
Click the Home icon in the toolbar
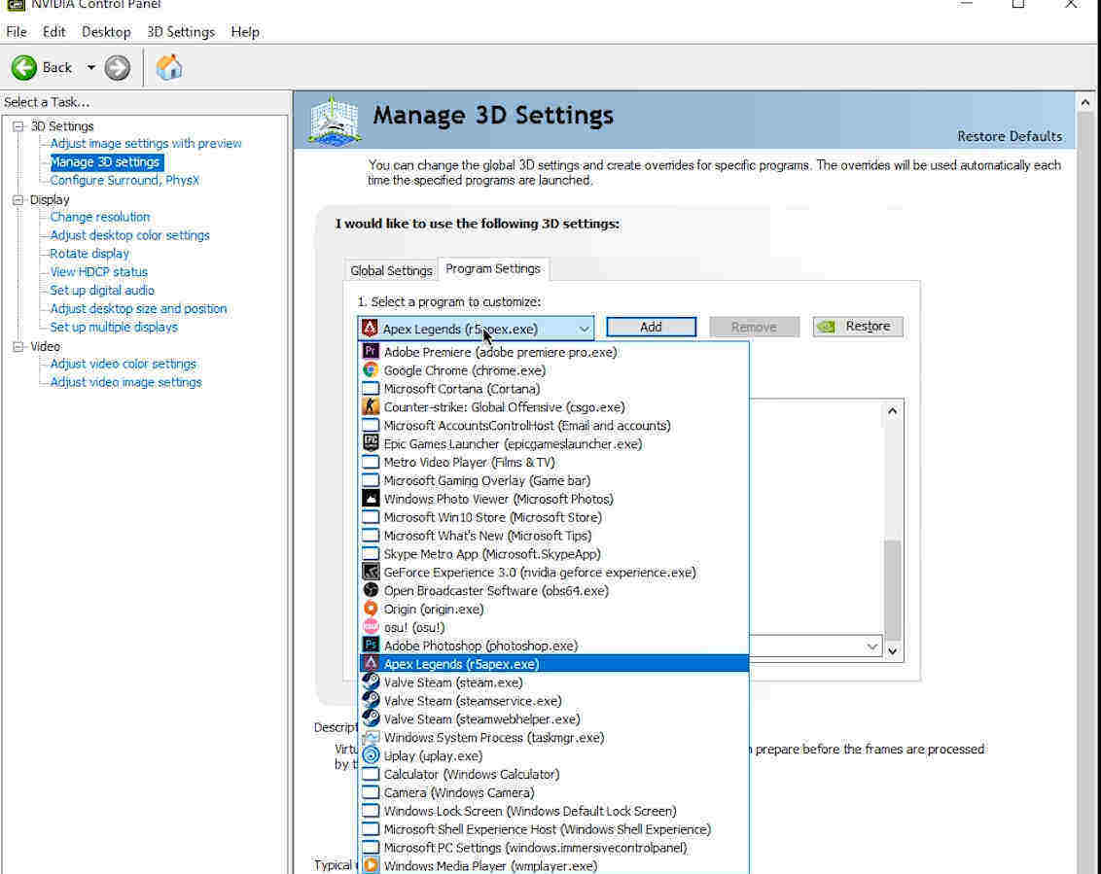coord(169,67)
